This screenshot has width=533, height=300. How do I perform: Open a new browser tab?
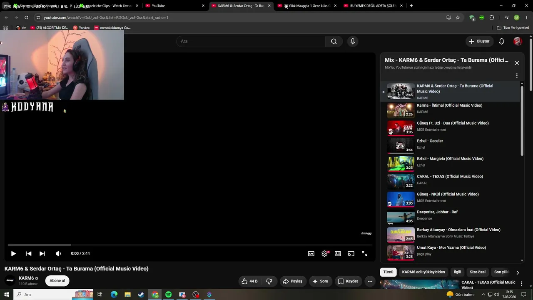click(411, 6)
